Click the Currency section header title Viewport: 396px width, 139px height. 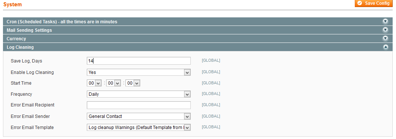(x=16, y=39)
